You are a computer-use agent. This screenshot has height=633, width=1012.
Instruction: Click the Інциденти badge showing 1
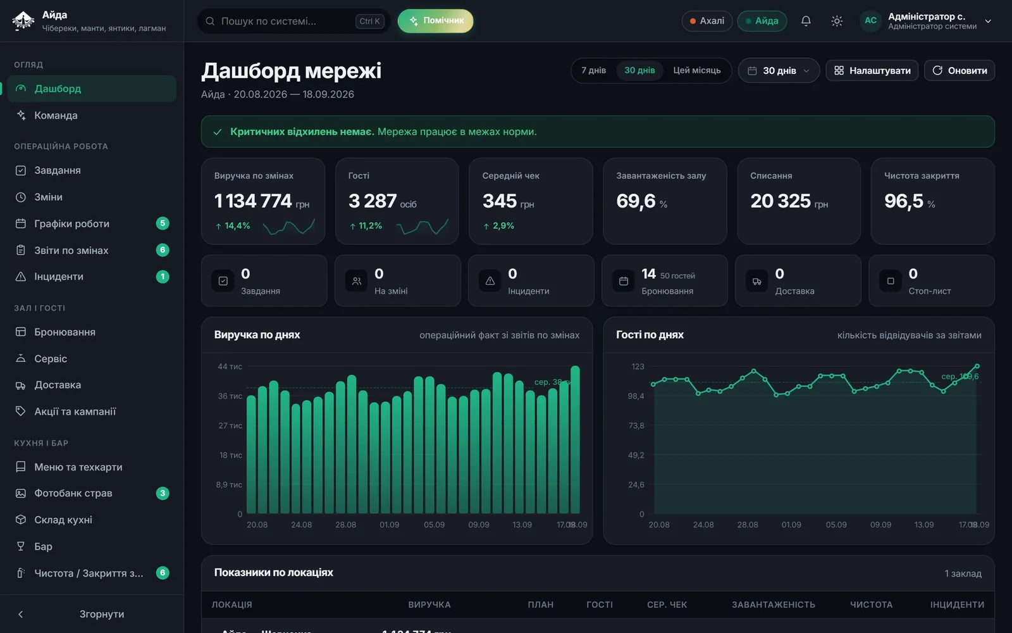tap(163, 277)
